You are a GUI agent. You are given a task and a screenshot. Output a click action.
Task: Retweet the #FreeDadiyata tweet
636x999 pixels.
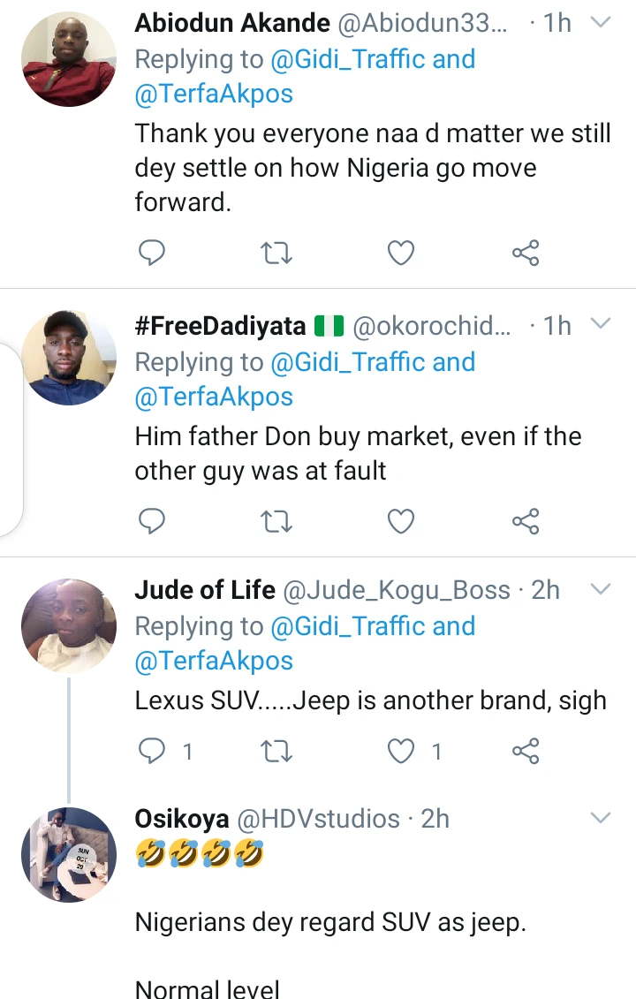coord(277,522)
